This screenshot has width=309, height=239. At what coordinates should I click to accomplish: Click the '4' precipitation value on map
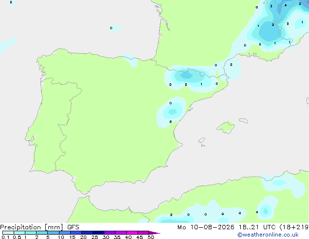click(x=286, y=5)
